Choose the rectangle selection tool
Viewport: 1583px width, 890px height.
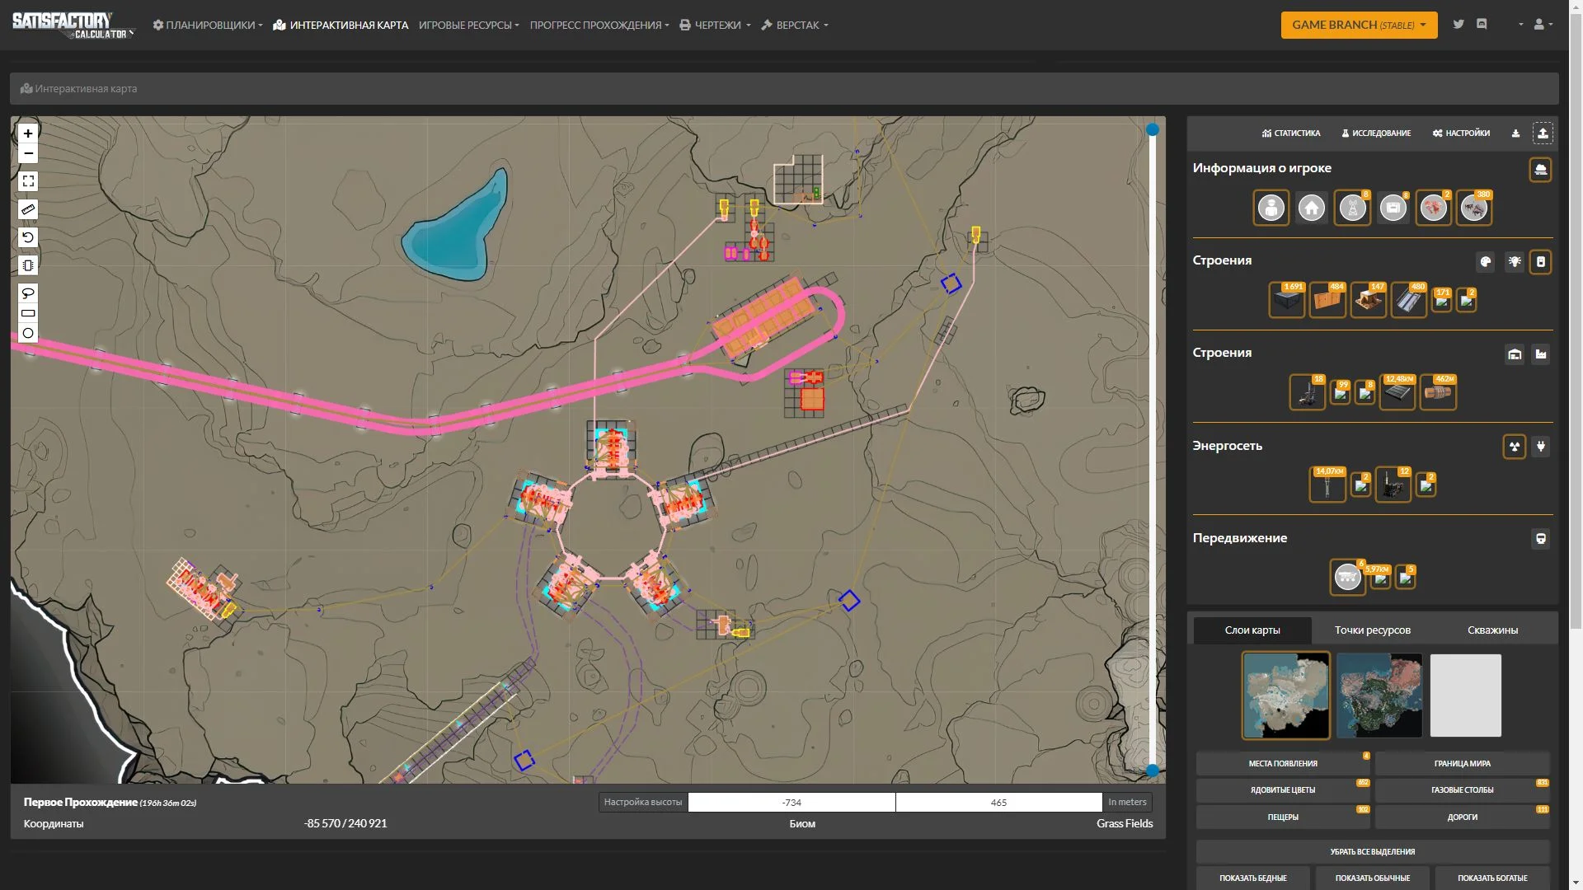click(28, 313)
